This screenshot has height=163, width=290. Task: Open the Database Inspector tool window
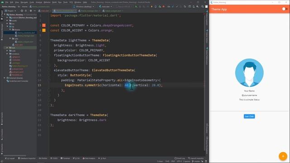tap(27, 158)
